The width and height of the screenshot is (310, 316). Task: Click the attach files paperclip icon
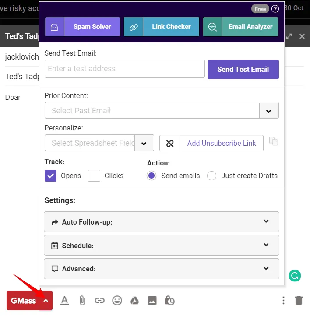(82, 301)
